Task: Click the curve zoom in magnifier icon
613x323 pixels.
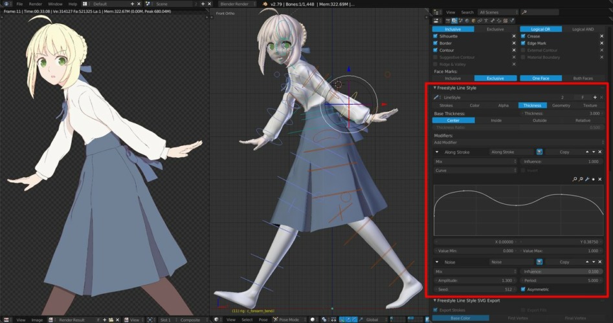Action: 575,179
